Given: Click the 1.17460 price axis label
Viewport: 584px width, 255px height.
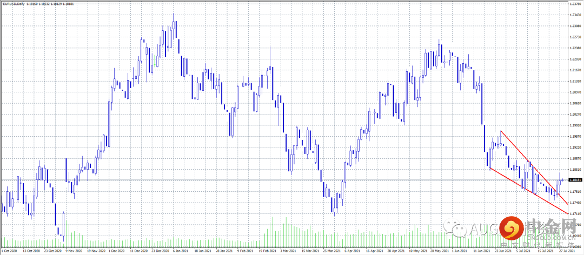Looking at the screenshot, I should pyautogui.click(x=575, y=203).
